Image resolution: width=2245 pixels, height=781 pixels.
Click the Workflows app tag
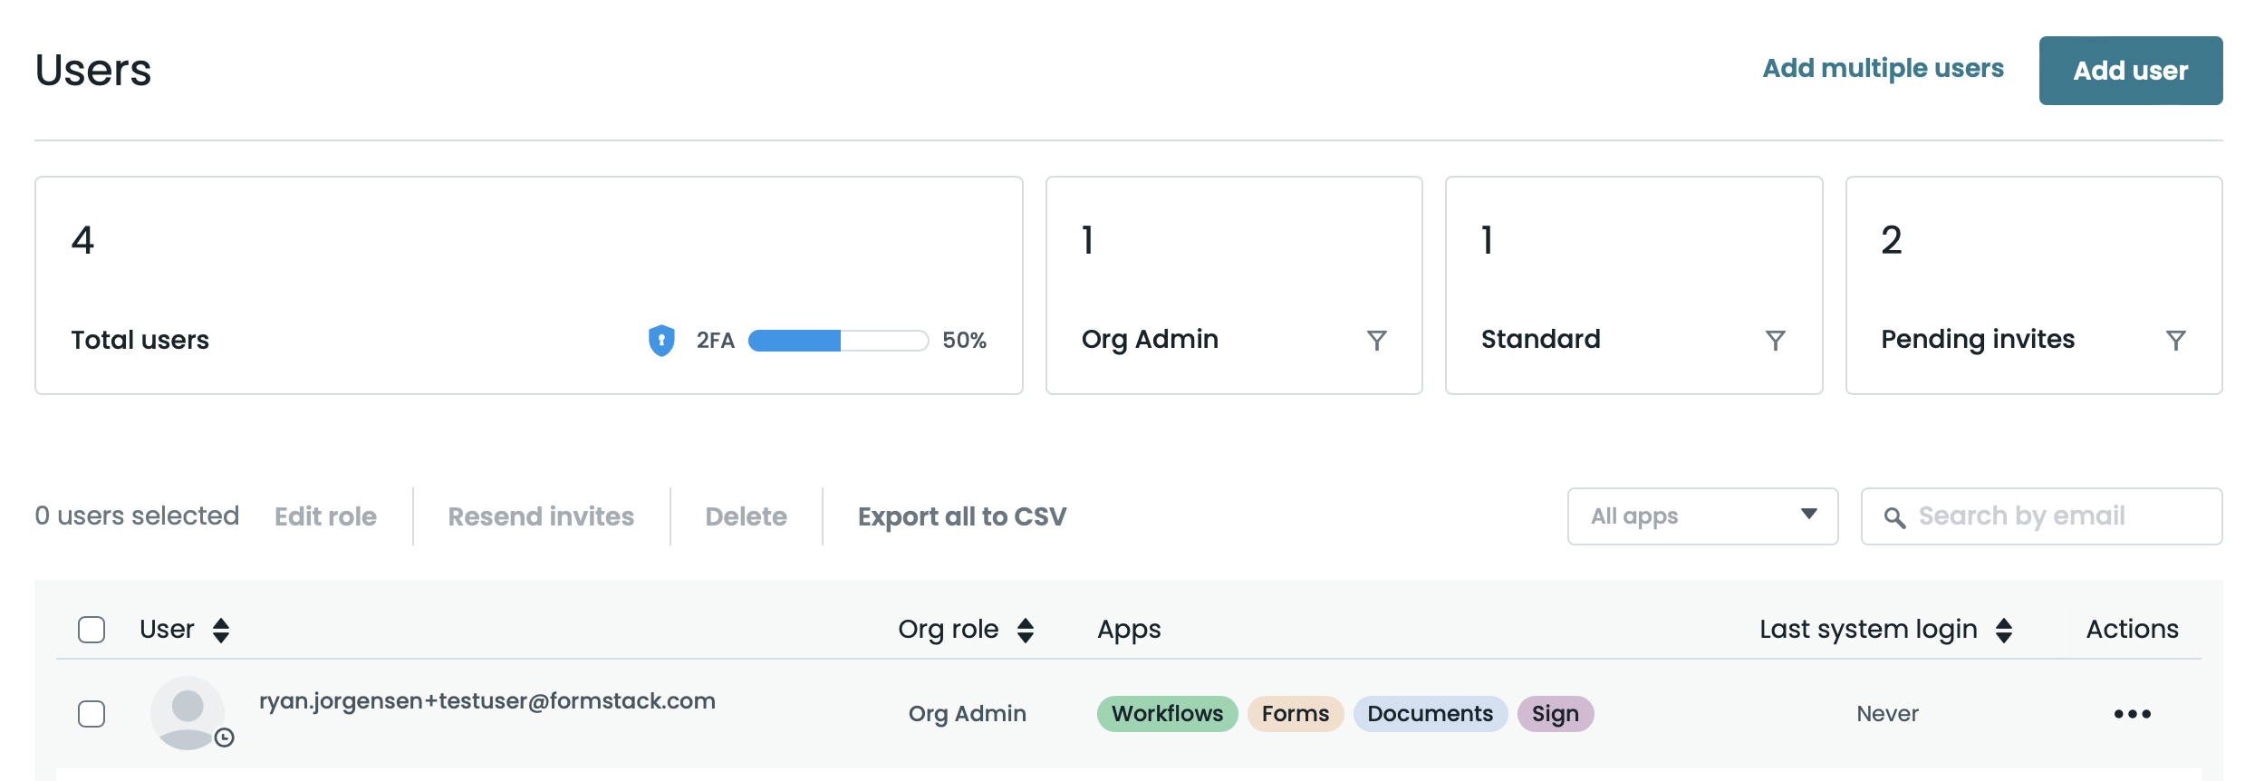[1166, 714]
